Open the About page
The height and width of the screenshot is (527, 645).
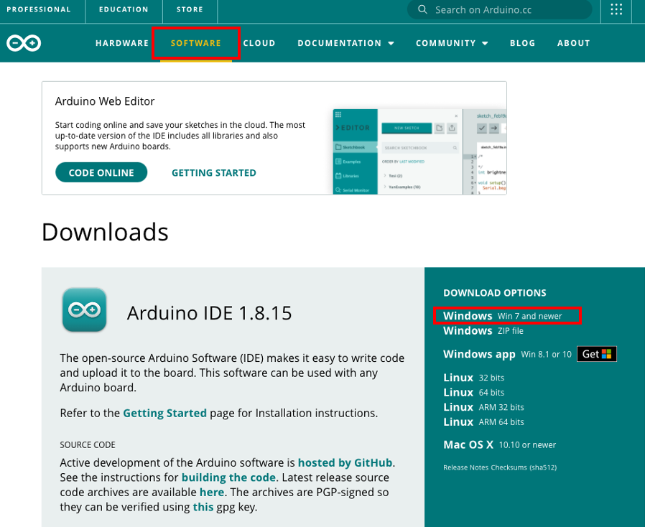573,43
